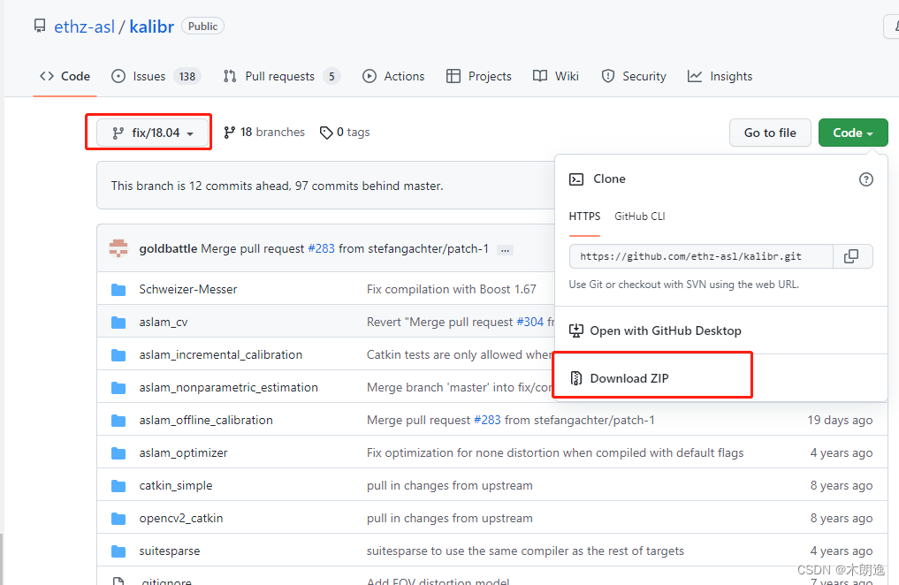Image resolution: width=899 pixels, height=585 pixels.
Task: Expand the commit message ellipsis button
Action: click(505, 250)
